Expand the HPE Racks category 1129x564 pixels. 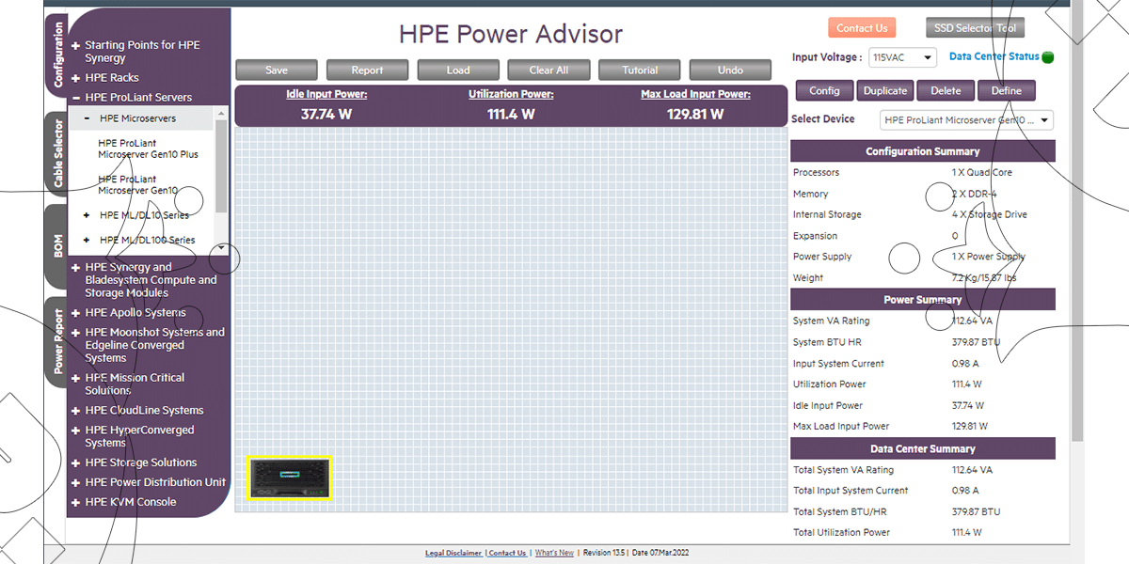(75, 78)
